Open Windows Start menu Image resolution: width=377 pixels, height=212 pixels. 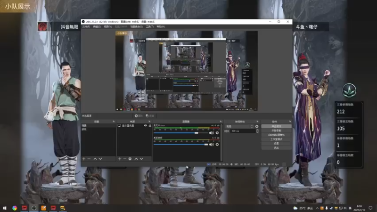coord(5,208)
